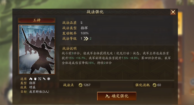The width and height of the screenshot is (194, 105).
Task: Close the 战法强化 dialog
Action: [x=173, y=12]
